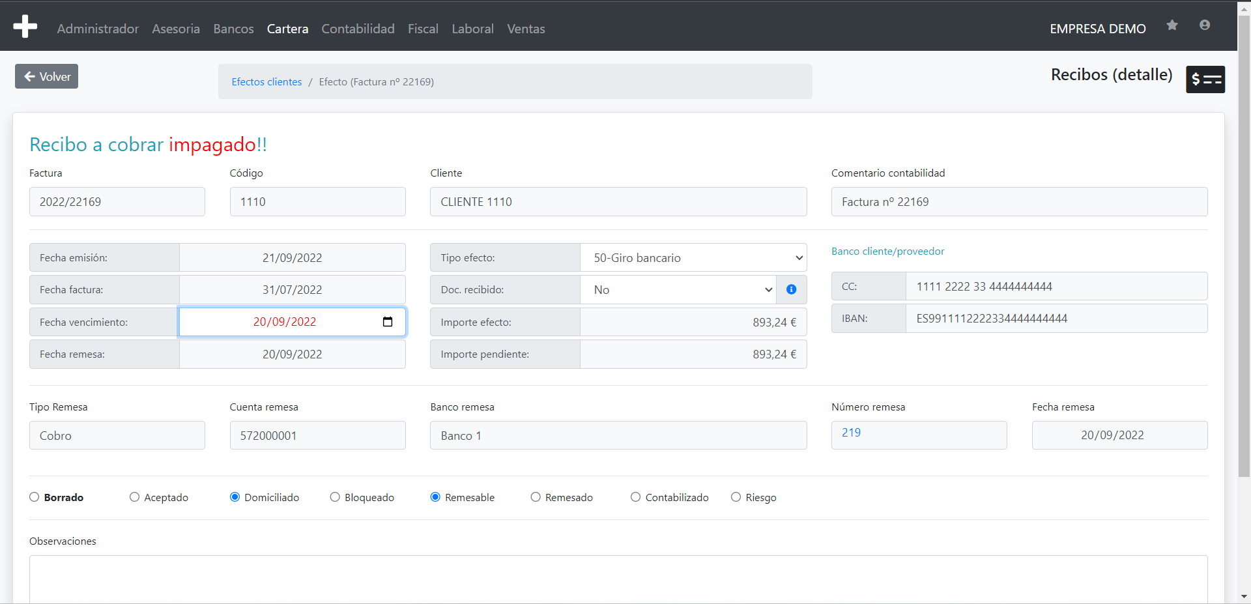1251x604 pixels.
Task: Open the Bancos menu
Action: pyautogui.click(x=233, y=29)
